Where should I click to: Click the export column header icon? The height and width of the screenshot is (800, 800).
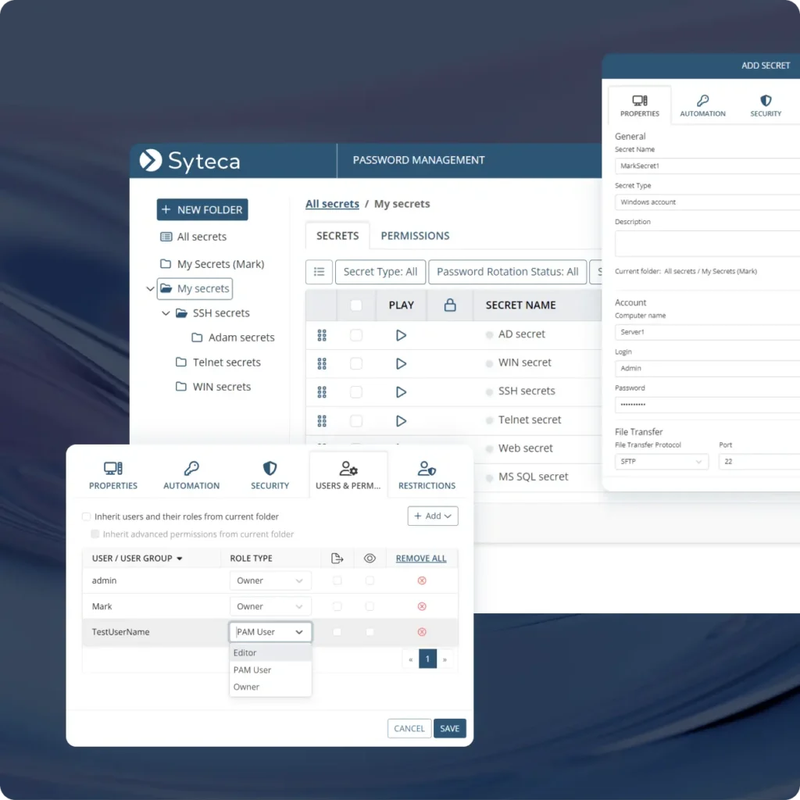337,558
